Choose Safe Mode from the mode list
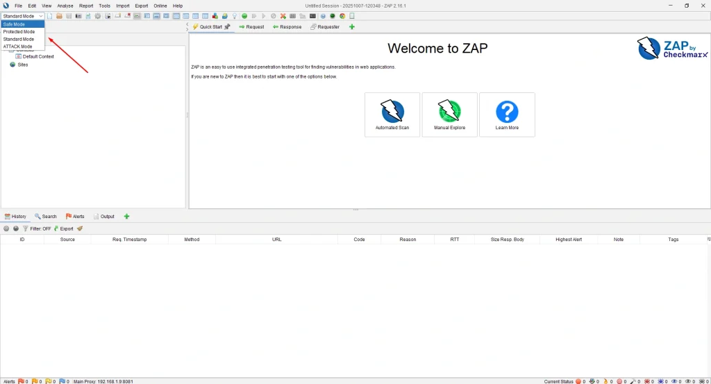Viewport: 711px width, 384px height. coord(14,24)
